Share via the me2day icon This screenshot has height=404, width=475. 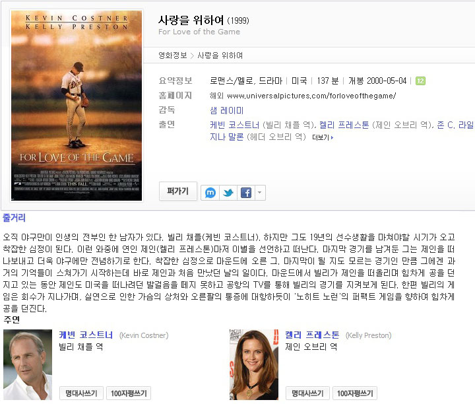(210, 193)
